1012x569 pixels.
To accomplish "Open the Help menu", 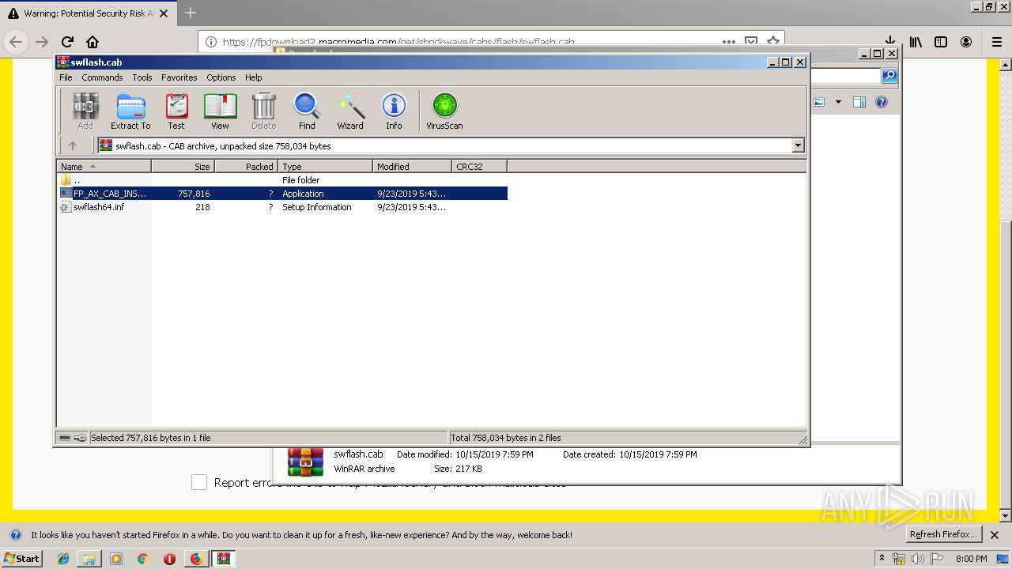I will click(253, 77).
